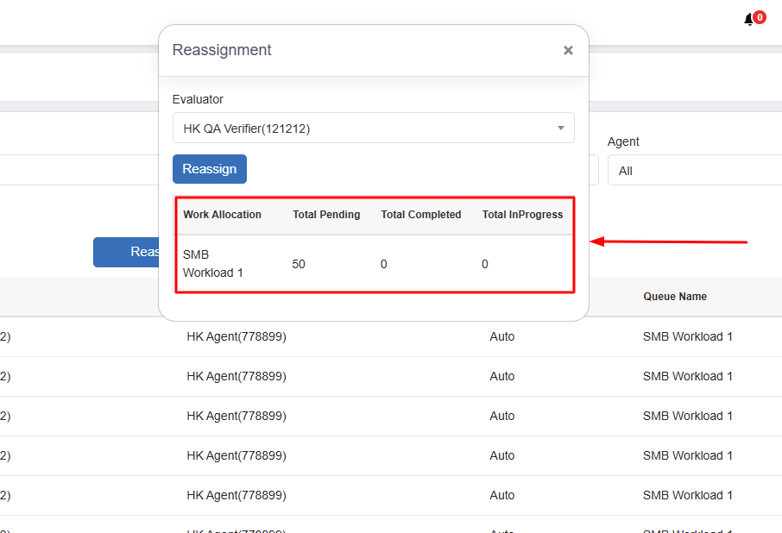Click the Work Allocation column header
The width and height of the screenshot is (782, 533).
pyautogui.click(x=222, y=215)
